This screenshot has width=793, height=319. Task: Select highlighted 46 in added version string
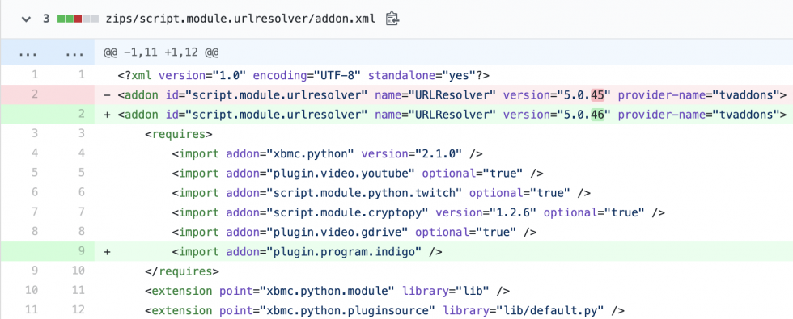coord(599,114)
